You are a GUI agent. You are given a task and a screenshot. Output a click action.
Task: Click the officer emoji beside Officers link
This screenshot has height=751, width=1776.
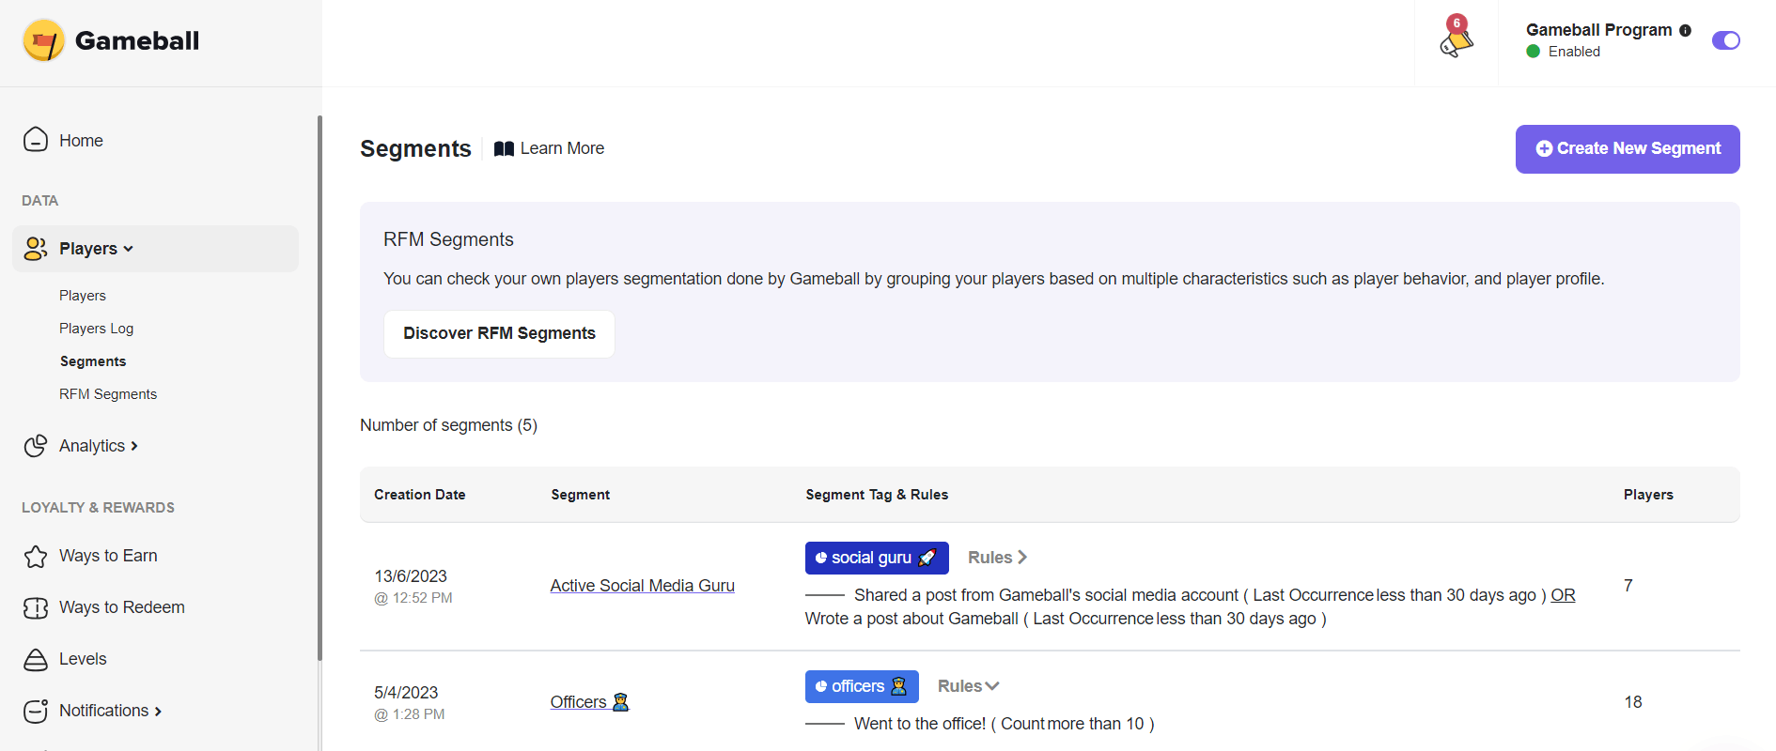coord(620,702)
